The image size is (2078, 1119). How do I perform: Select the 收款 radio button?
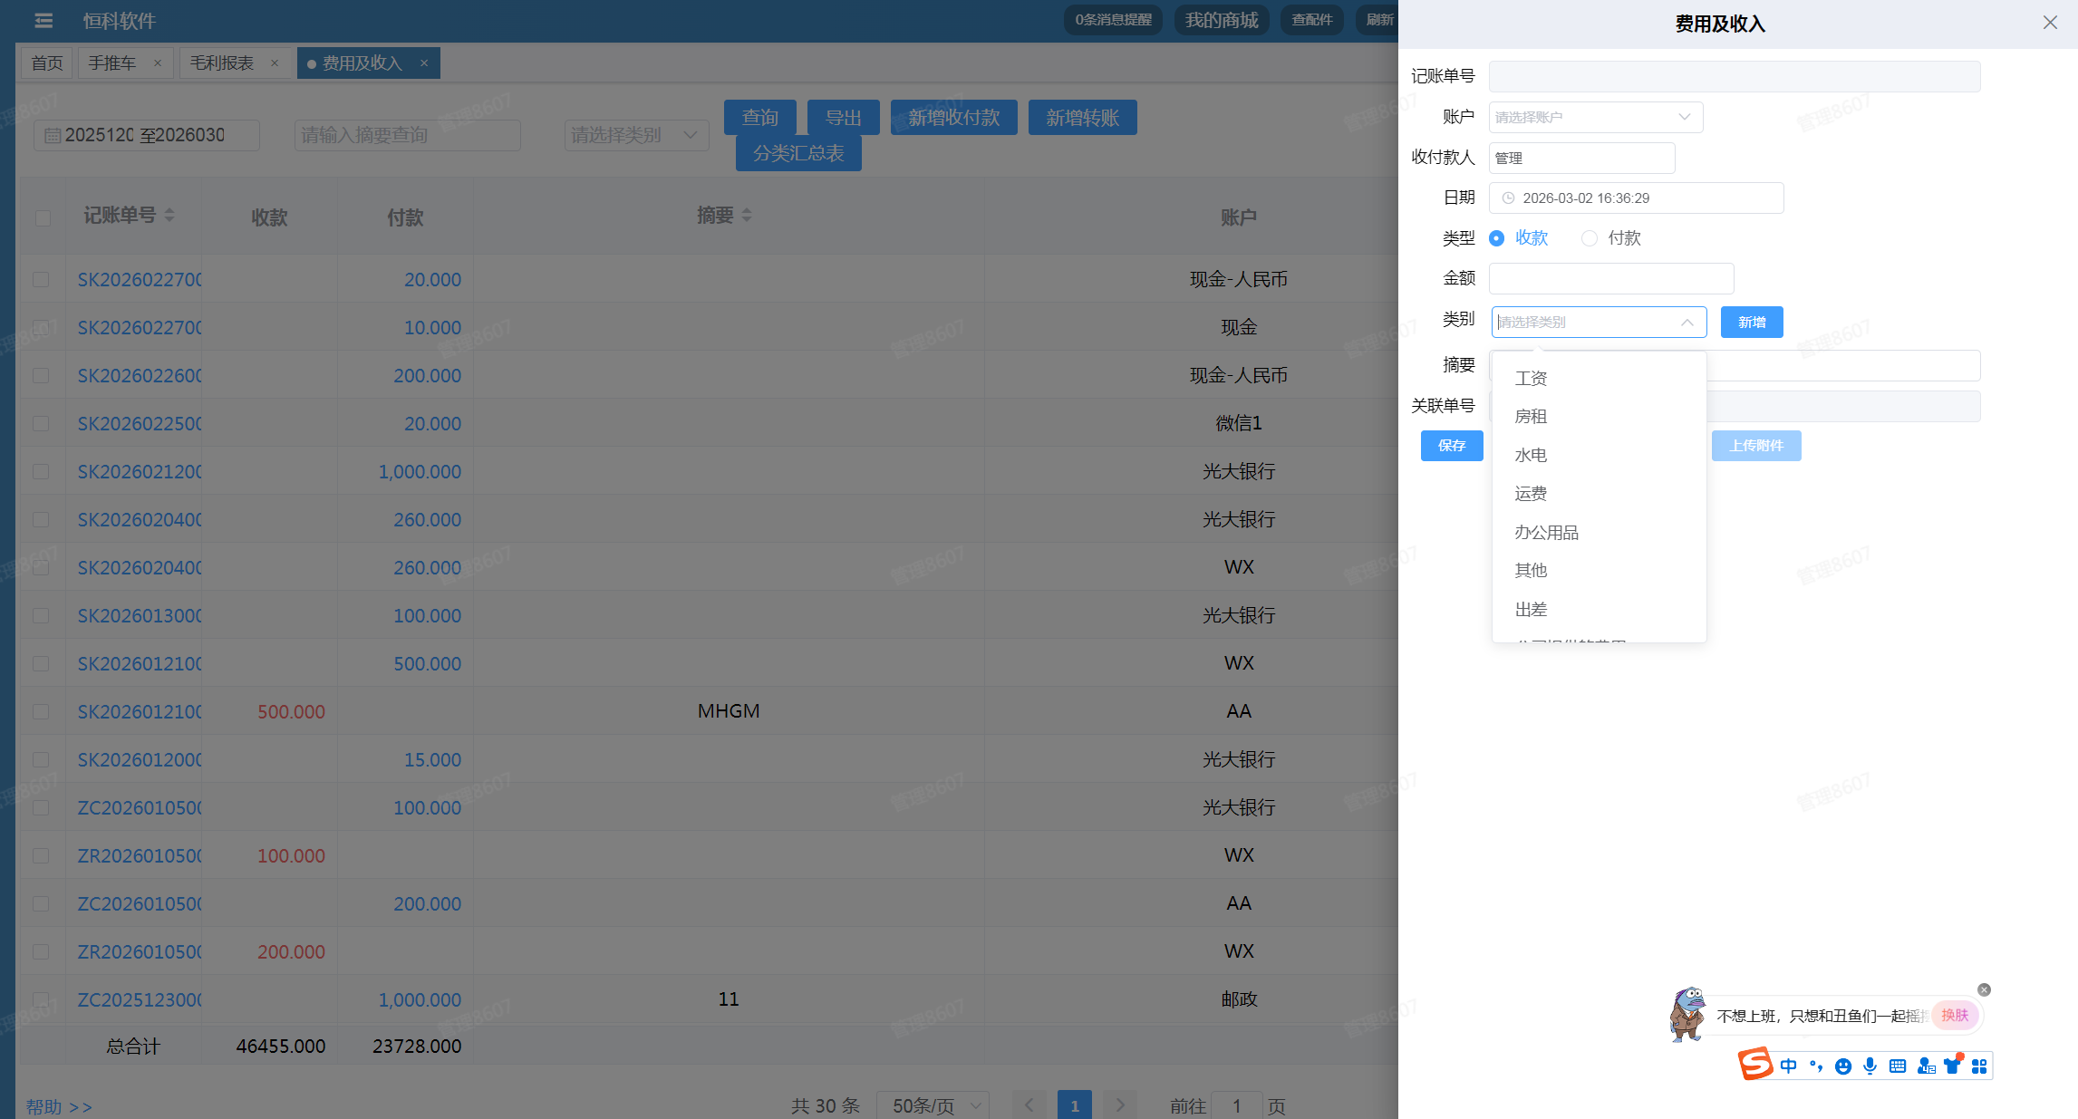coord(1497,238)
